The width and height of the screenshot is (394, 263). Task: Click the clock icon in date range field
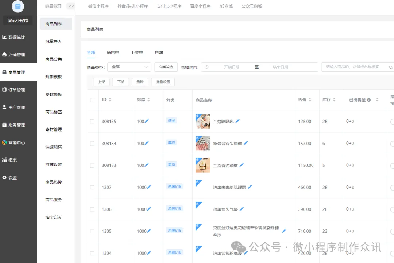tap(206, 67)
